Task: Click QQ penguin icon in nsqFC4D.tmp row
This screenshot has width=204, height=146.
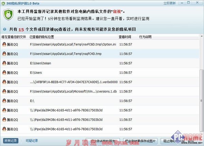Action: [x=4, y=54]
